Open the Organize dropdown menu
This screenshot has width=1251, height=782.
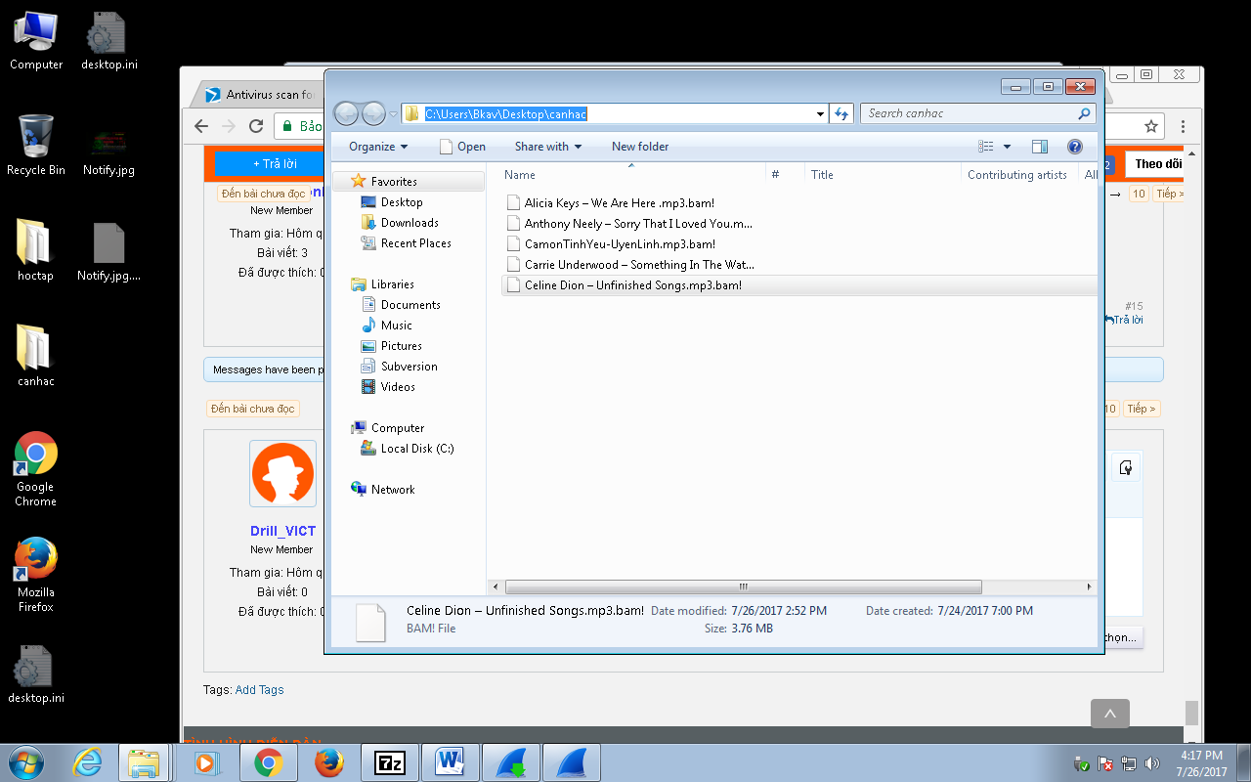click(x=378, y=147)
